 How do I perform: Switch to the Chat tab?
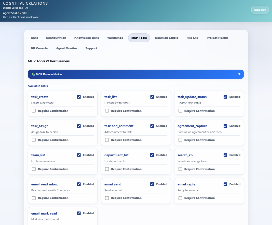click(x=34, y=38)
